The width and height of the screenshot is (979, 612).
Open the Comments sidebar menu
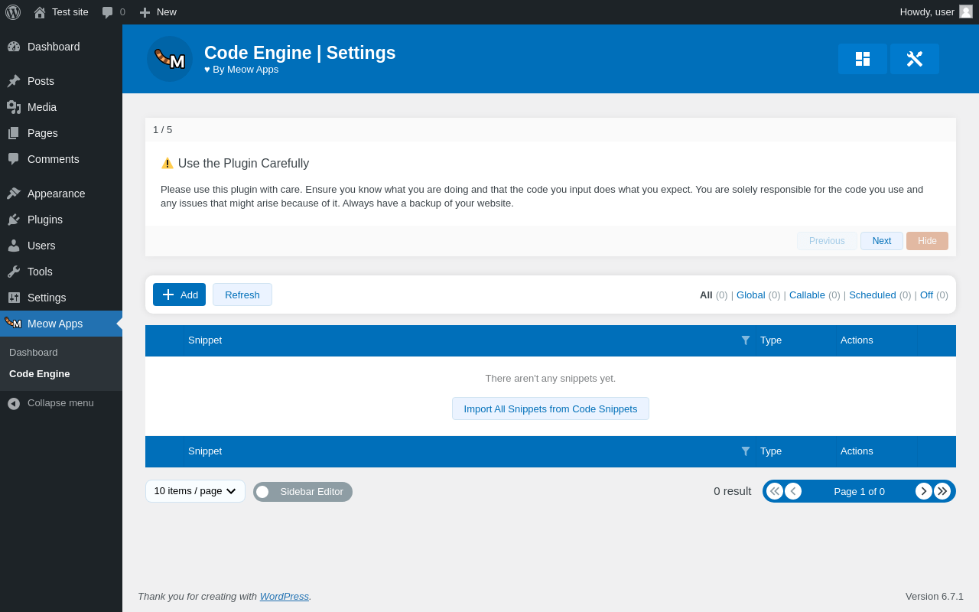61,159
